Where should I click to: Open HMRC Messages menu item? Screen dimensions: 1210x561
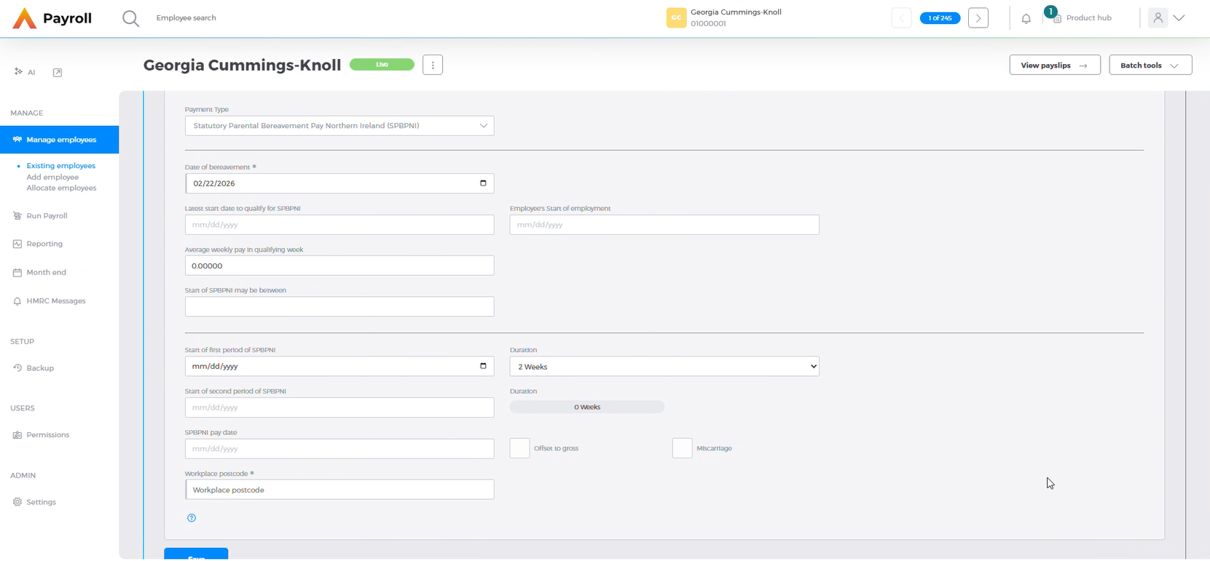click(x=56, y=301)
